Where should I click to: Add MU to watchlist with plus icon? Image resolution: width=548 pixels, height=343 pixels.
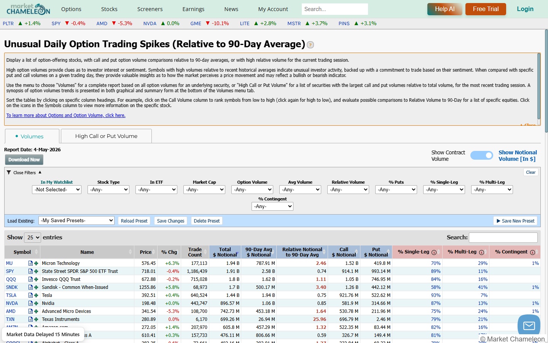tap(36, 263)
